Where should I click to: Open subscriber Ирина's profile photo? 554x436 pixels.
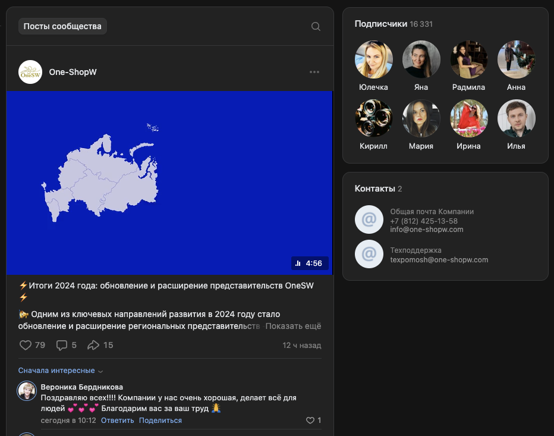tap(468, 118)
